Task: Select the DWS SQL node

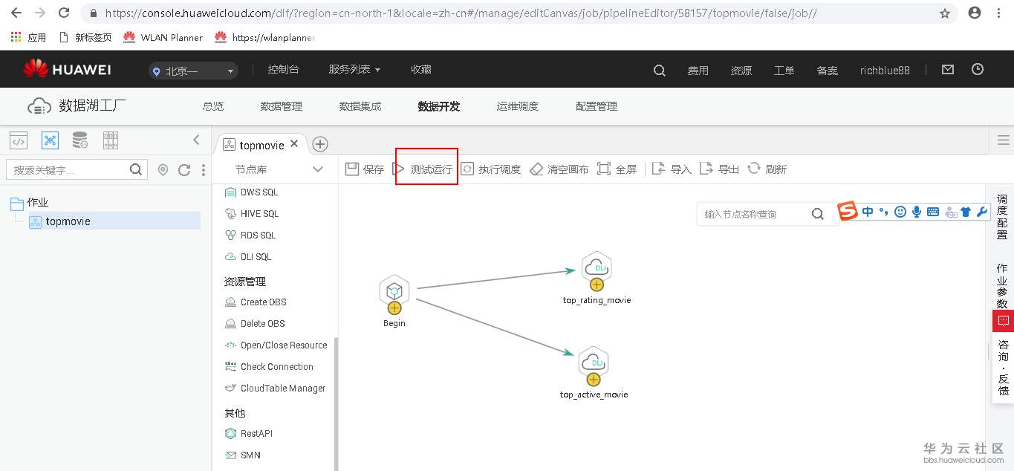Action: (251, 192)
